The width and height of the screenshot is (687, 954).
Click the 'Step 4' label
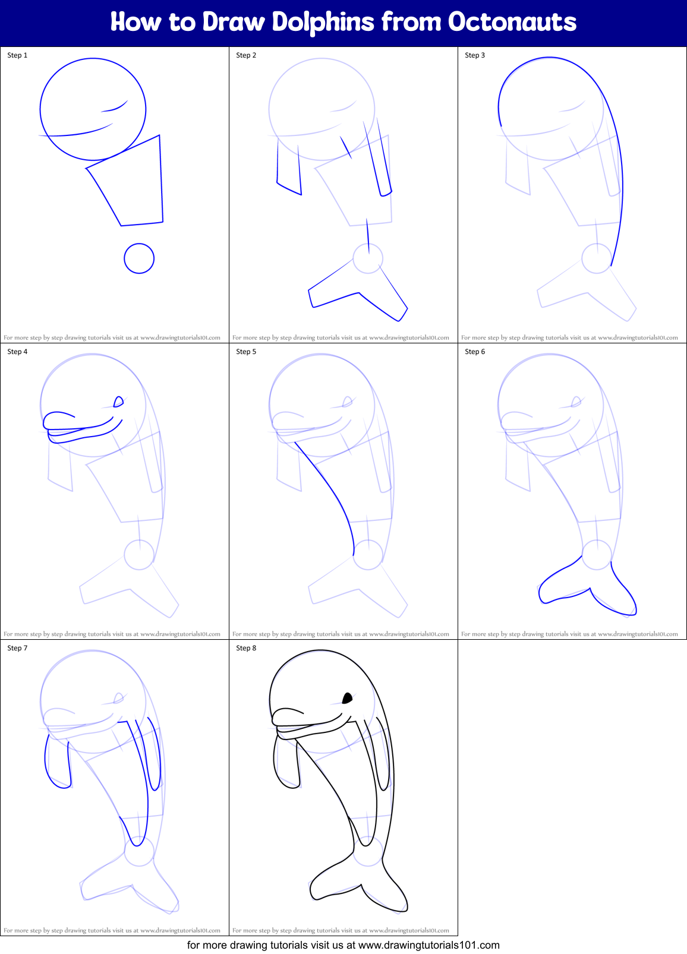click(17, 352)
